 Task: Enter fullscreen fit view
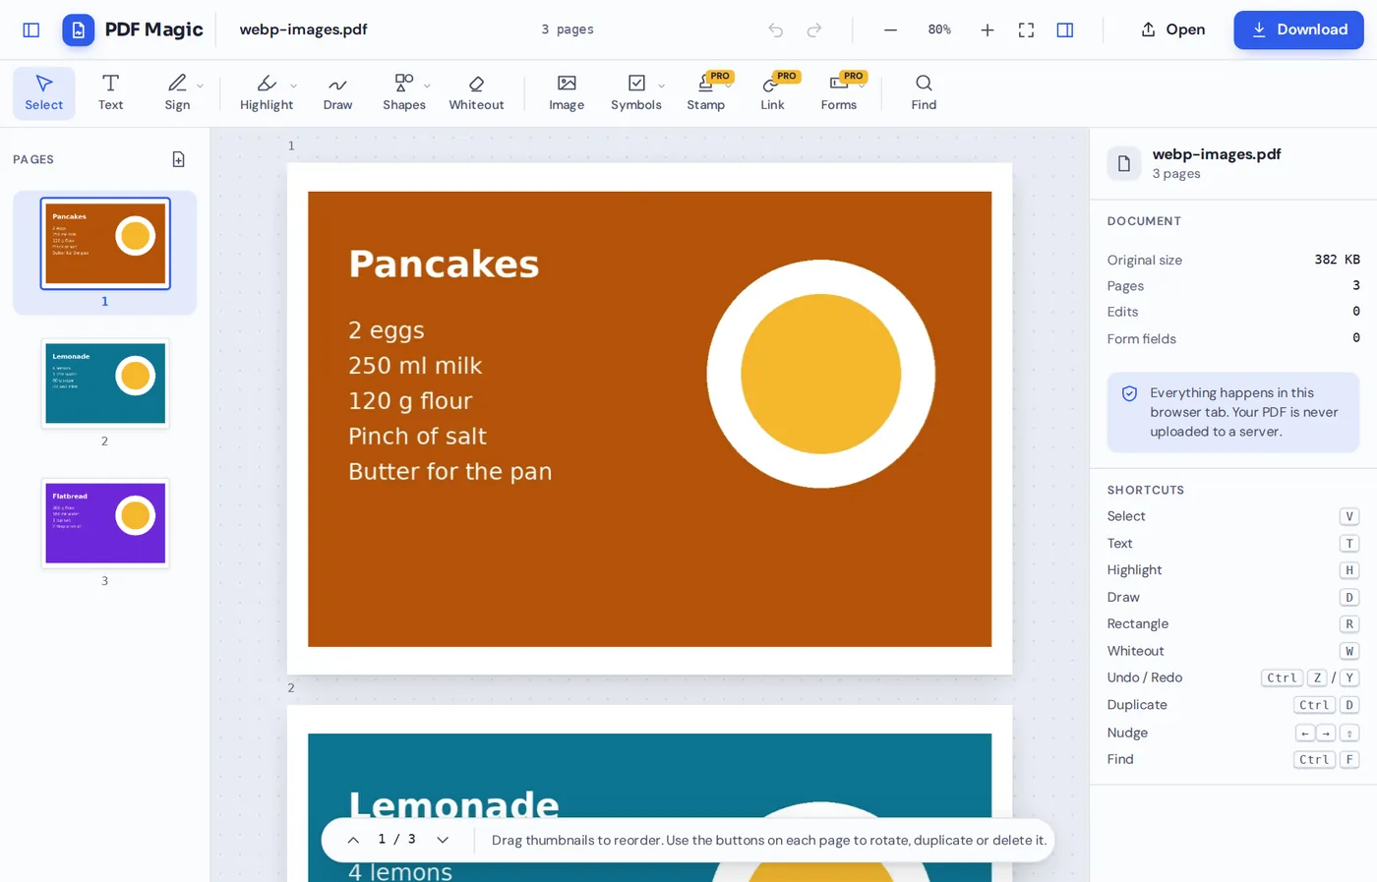[x=1026, y=29]
